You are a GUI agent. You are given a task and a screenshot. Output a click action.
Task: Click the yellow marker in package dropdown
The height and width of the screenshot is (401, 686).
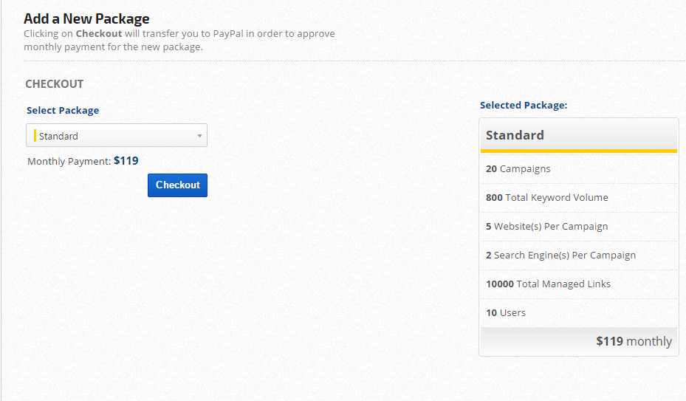pyautogui.click(x=35, y=136)
